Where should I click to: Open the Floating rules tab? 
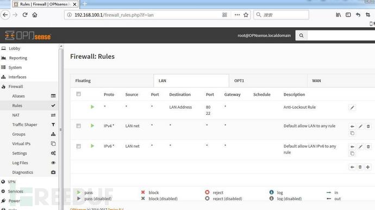(112, 81)
